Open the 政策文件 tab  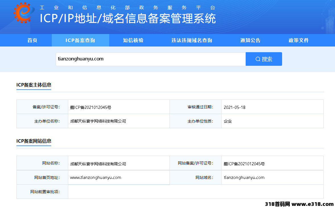(299, 40)
